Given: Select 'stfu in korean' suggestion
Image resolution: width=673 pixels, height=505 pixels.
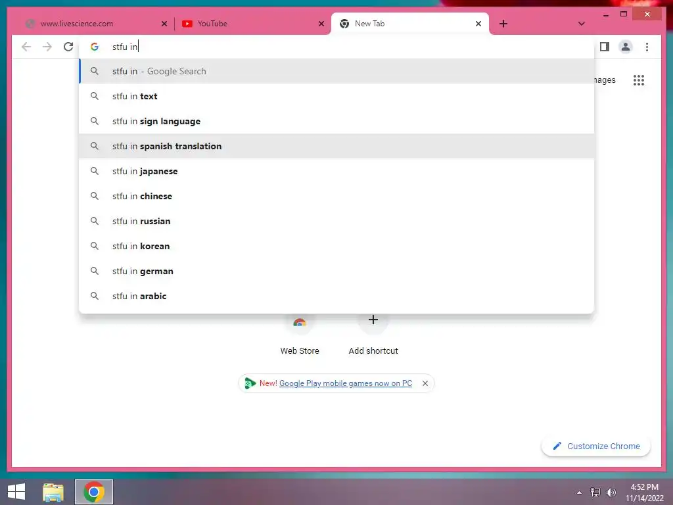Looking at the screenshot, I should (x=336, y=246).
